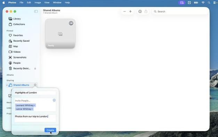Open Spotlight search in menu bar
The width and height of the screenshot is (218, 137).
coord(209,3)
